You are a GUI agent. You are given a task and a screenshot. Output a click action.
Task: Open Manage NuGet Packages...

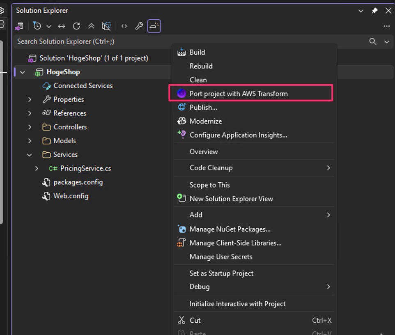pos(254,229)
